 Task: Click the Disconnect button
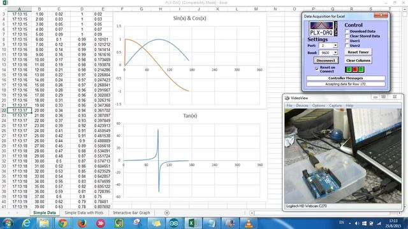(326, 60)
